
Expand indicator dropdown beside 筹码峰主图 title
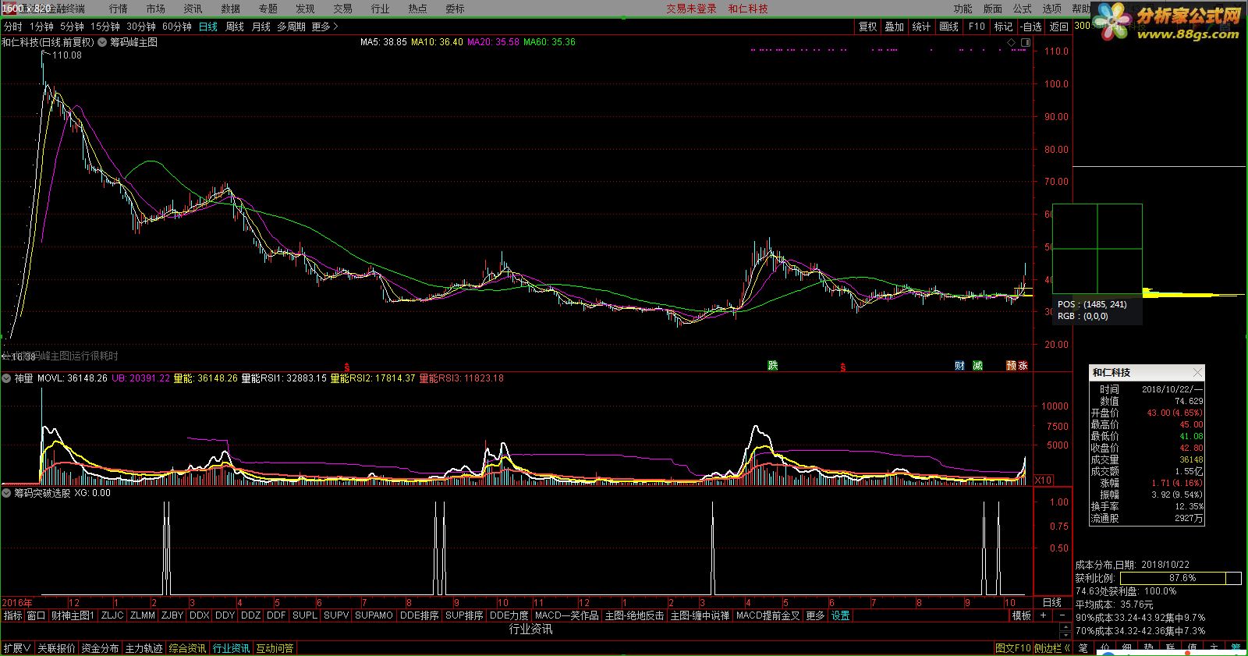[x=102, y=42]
